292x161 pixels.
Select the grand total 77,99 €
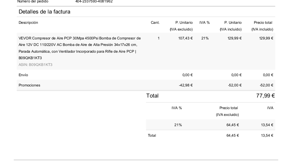point(265,96)
